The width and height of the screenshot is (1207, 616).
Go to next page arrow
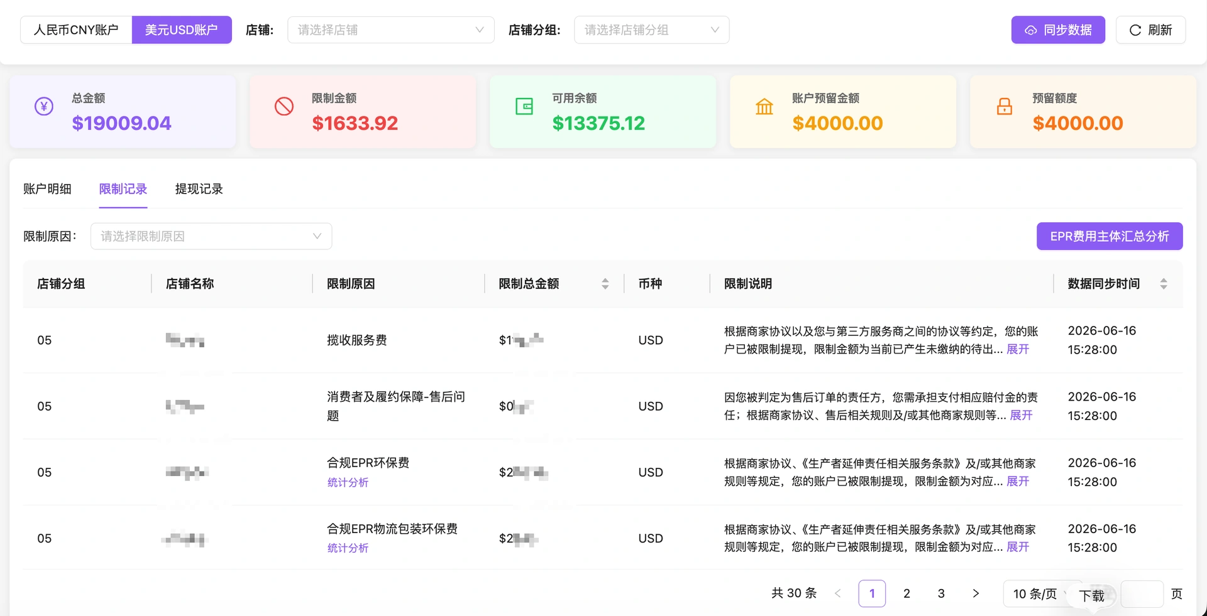(x=976, y=593)
